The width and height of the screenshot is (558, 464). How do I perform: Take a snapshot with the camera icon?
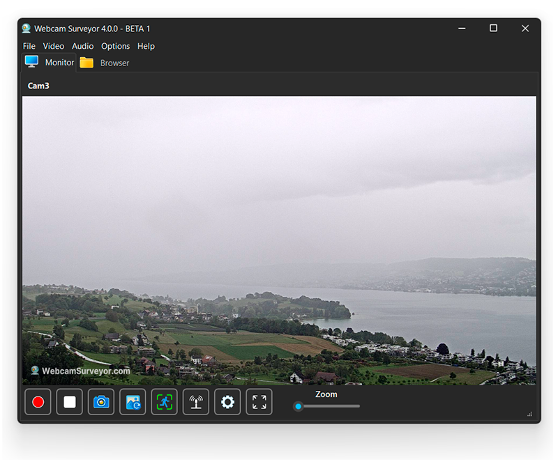pos(101,402)
